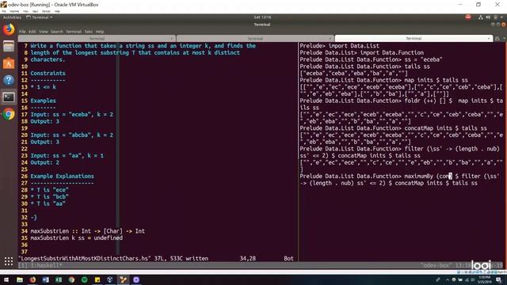Viewport: 507px width, 285px height.
Task: Click the new tab button beside Terminal tabs
Action: coord(497,39)
